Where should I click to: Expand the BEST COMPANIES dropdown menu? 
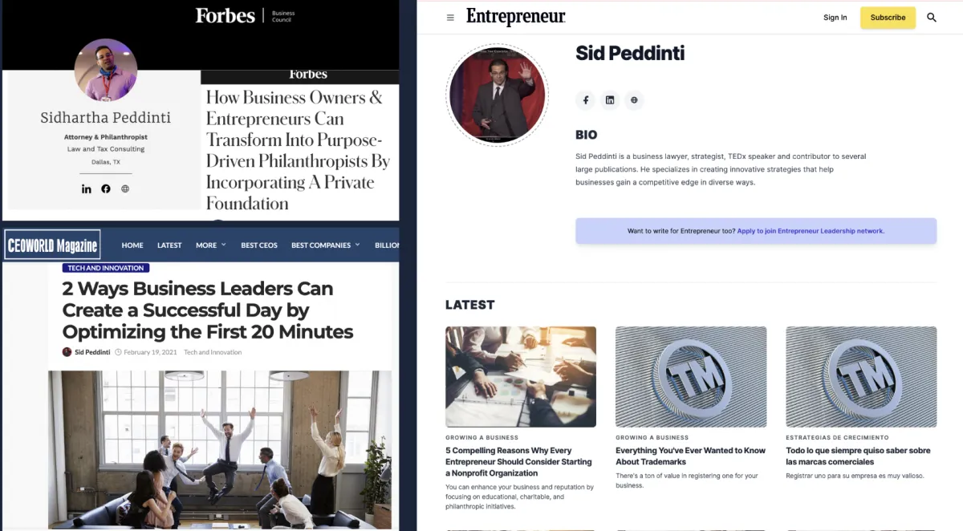pos(326,245)
